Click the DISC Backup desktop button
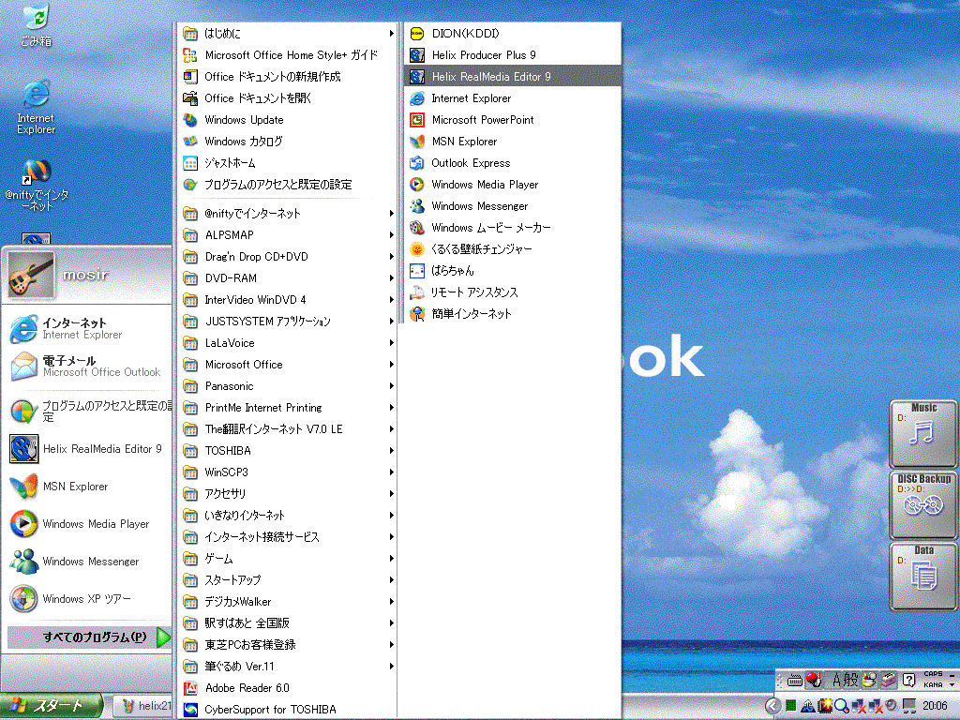Image resolution: width=960 pixels, height=720 pixels. click(x=923, y=505)
